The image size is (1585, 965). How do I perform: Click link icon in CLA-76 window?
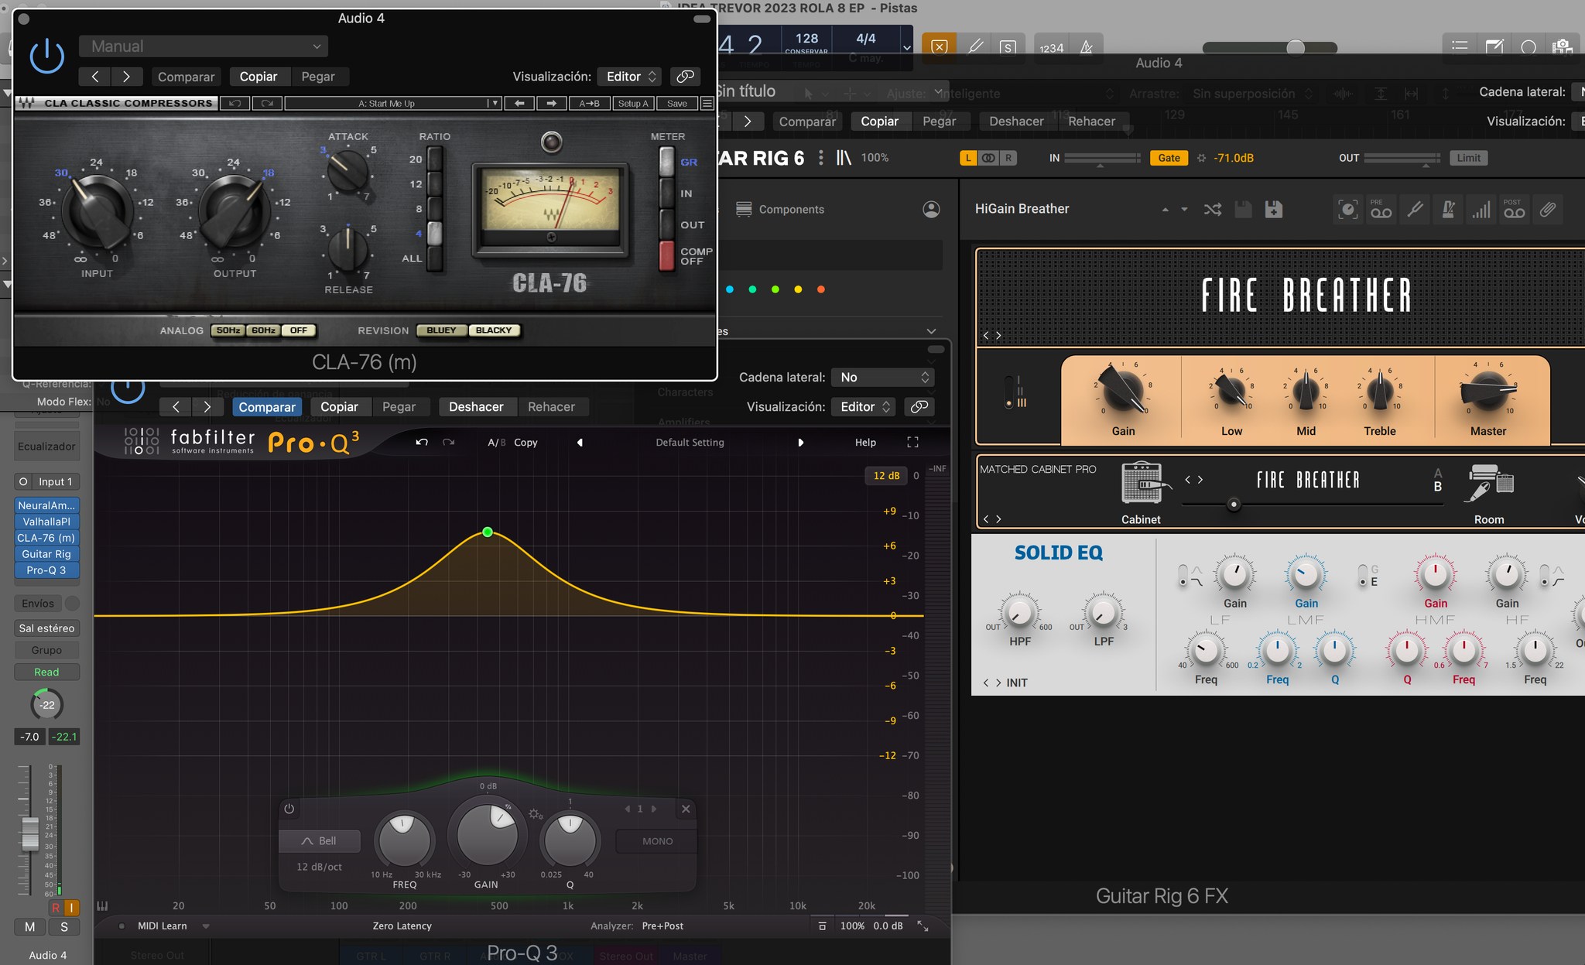[685, 77]
